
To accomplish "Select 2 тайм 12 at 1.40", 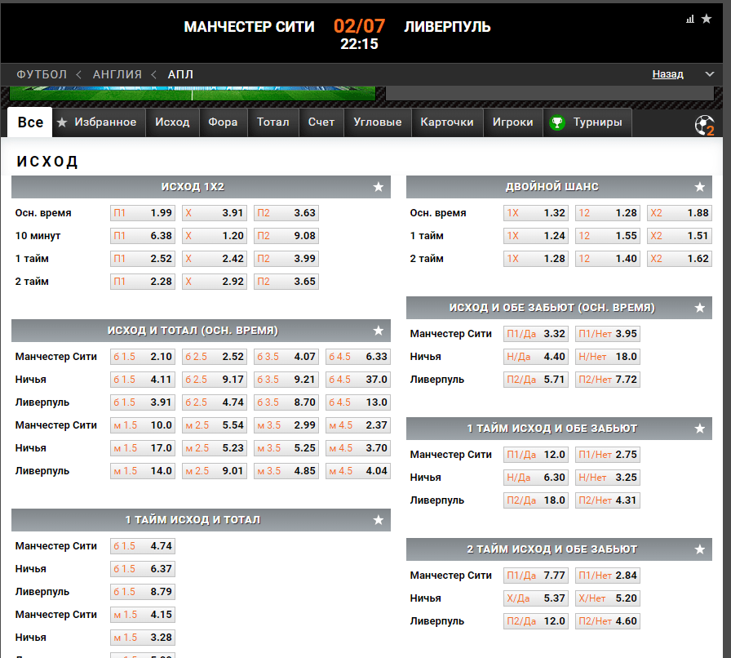I will pos(608,259).
